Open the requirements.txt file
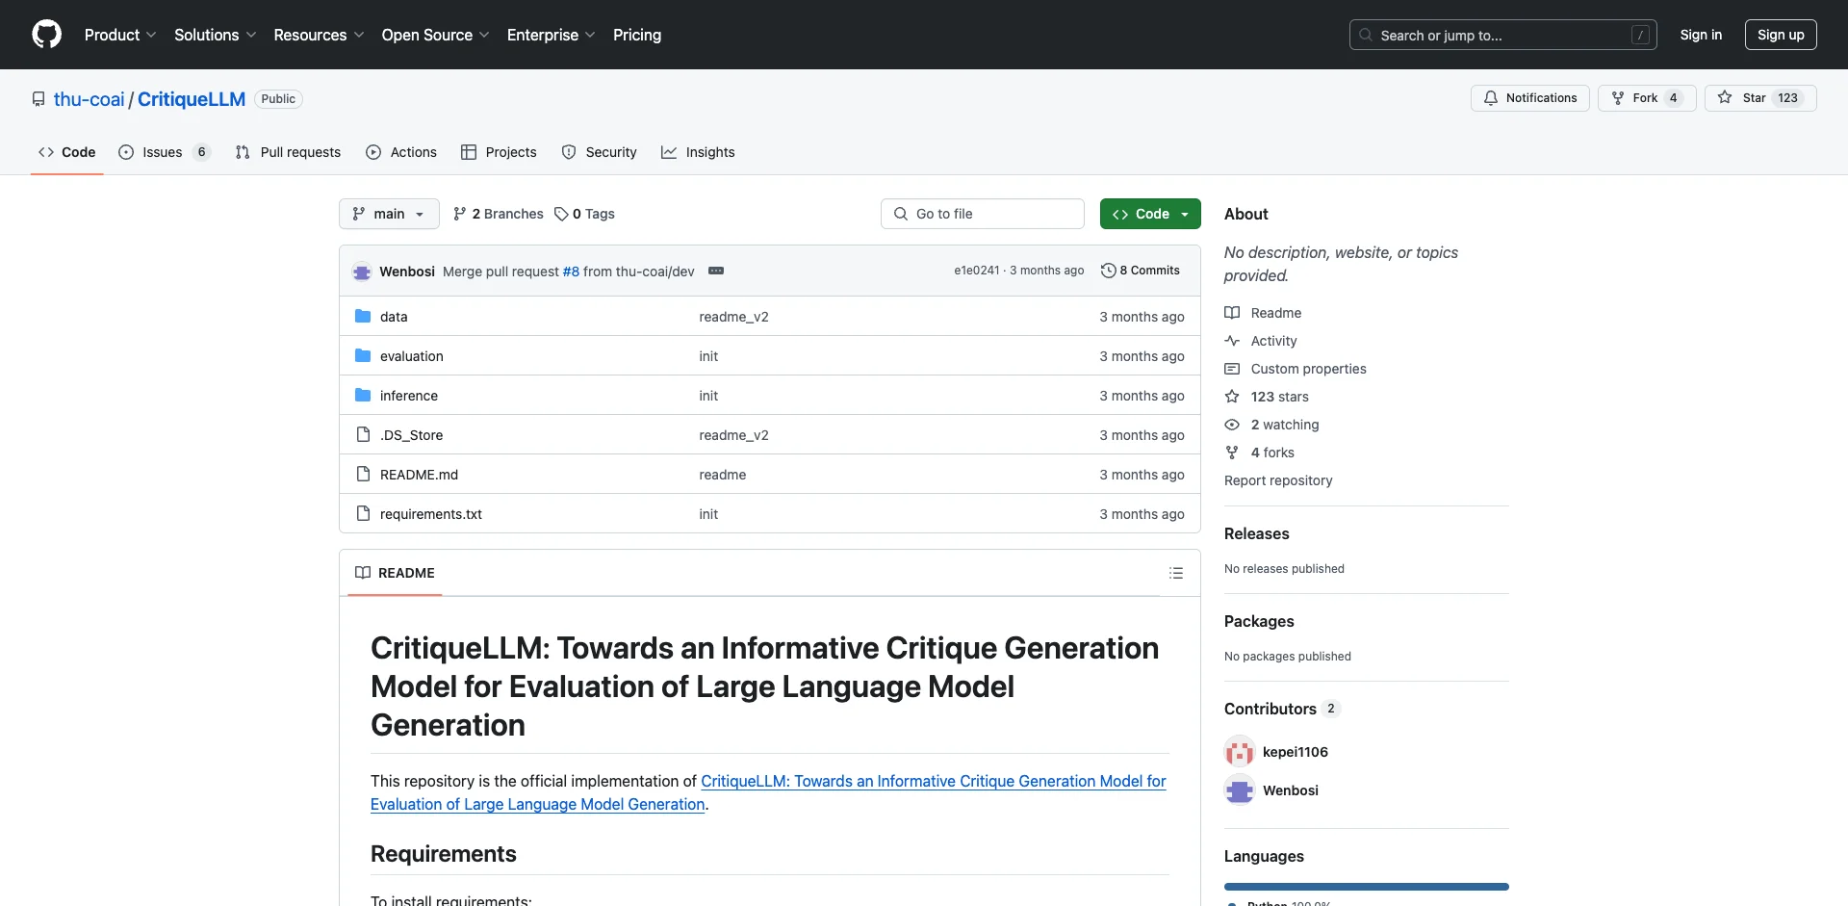Screen dimensions: 1848x906 tap(430, 514)
